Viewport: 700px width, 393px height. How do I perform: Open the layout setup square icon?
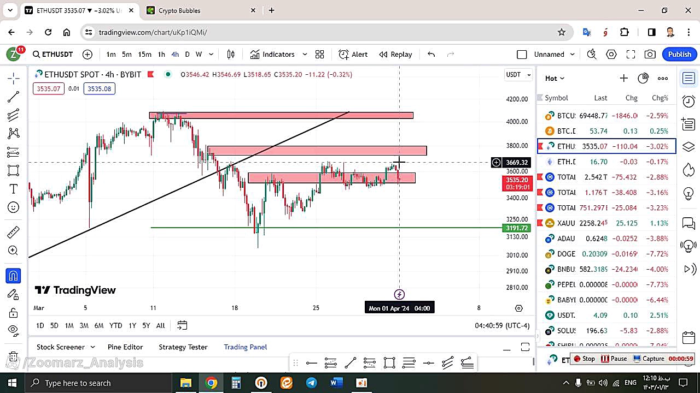[x=522, y=54]
